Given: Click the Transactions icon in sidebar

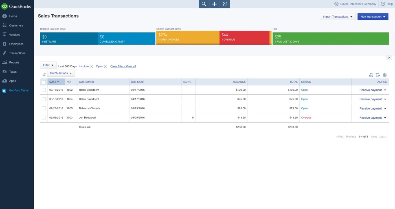Looking at the screenshot, I should 5,53.
